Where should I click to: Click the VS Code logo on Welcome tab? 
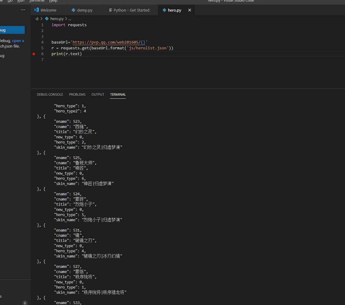(x=36, y=10)
